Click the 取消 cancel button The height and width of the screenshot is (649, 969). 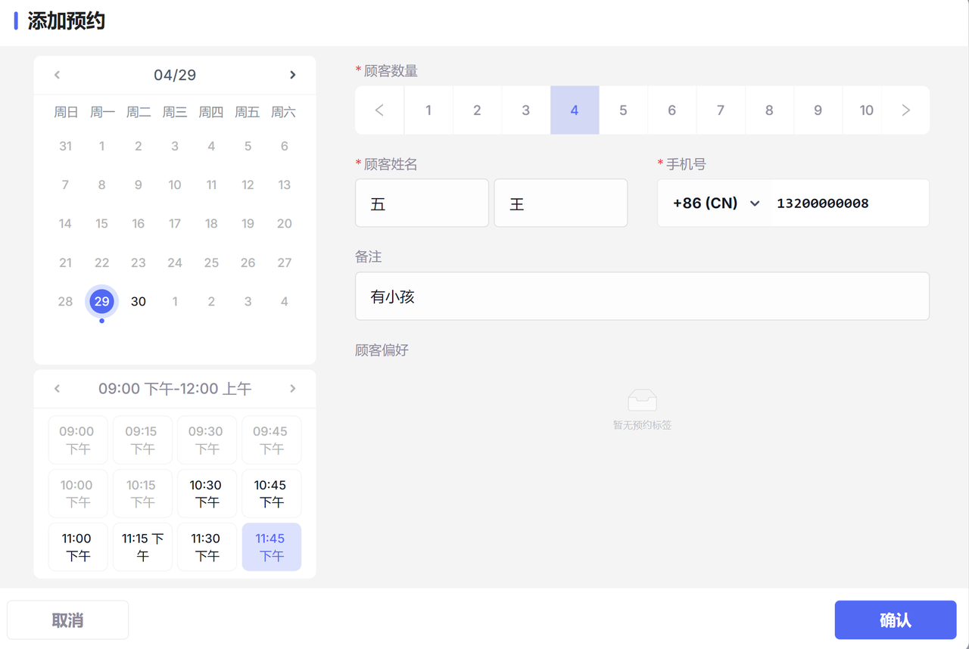click(x=68, y=620)
